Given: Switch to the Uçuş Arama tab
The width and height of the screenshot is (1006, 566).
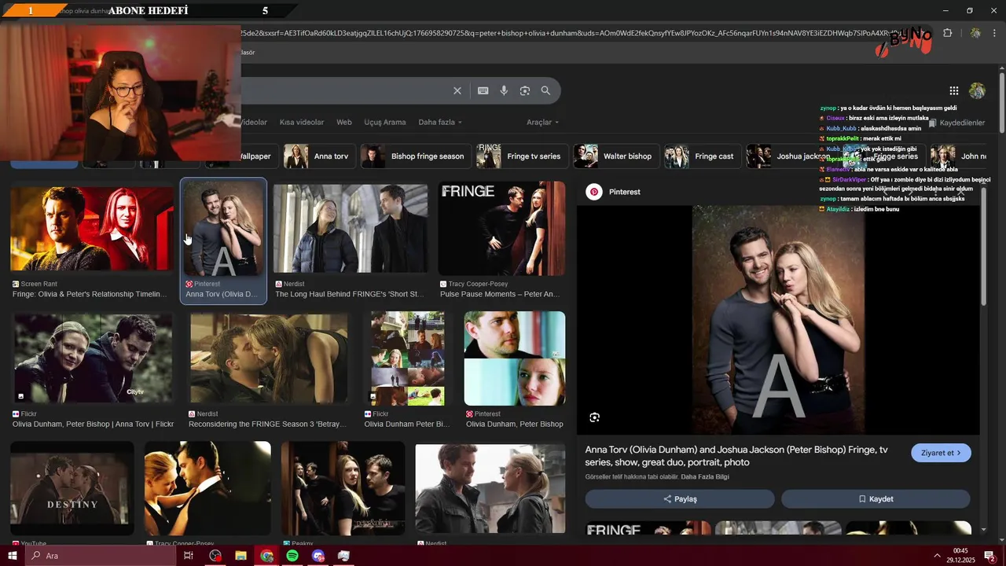Looking at the screenshot, I should point(385,123).
